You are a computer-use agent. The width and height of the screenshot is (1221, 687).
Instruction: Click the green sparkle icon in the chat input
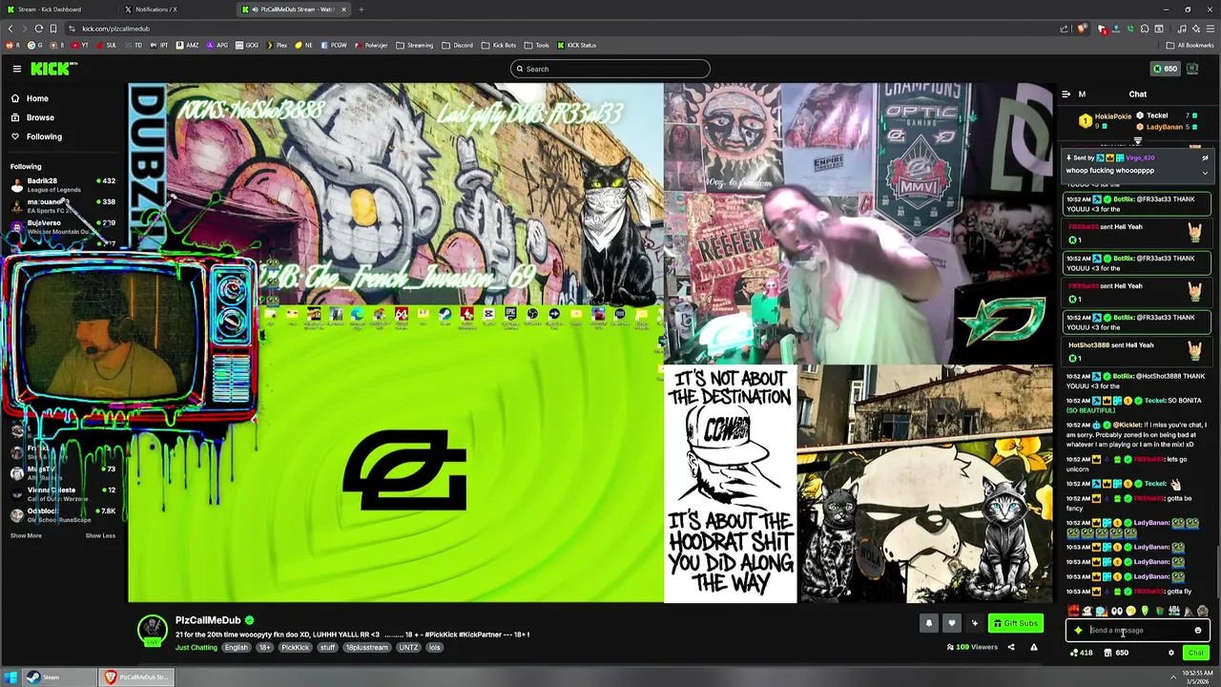point(1078,630)
